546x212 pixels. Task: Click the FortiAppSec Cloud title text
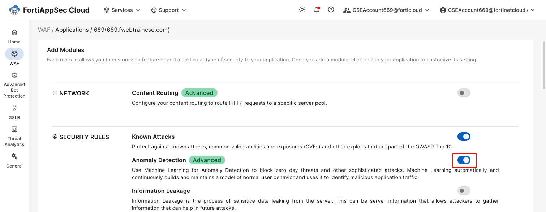(x=56, y=10)
